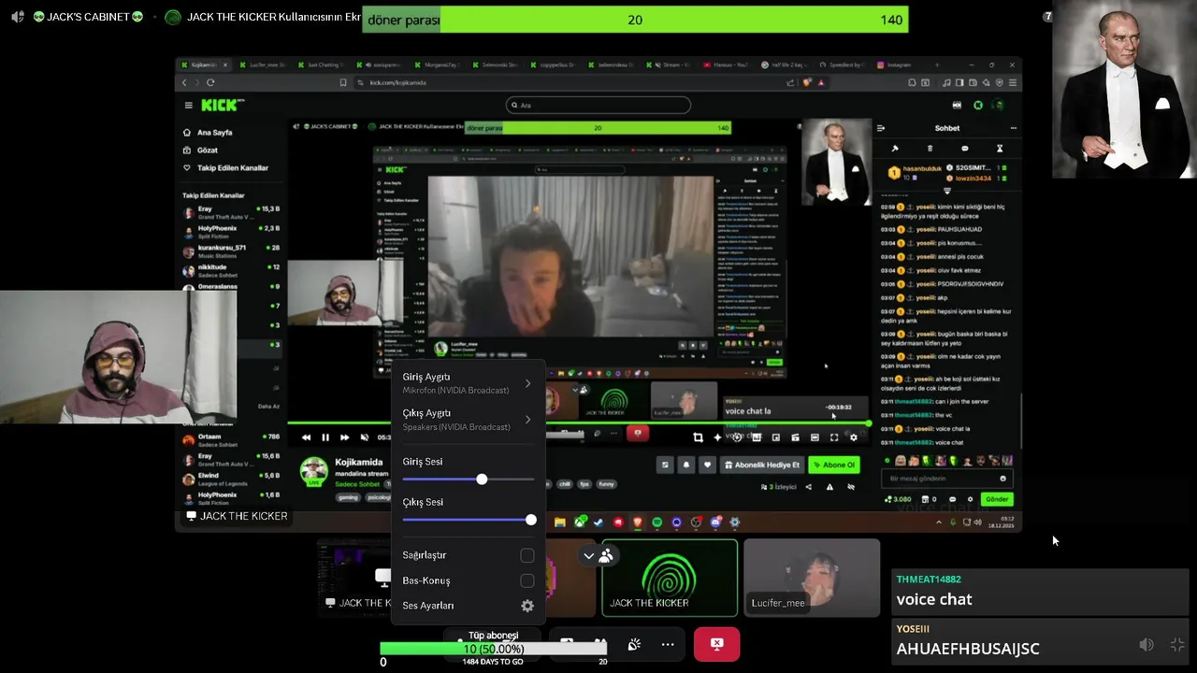Click the Abone Ol subscribe button
The image size is (1197, 673).
pyautogui.click(x=834, y=465)
